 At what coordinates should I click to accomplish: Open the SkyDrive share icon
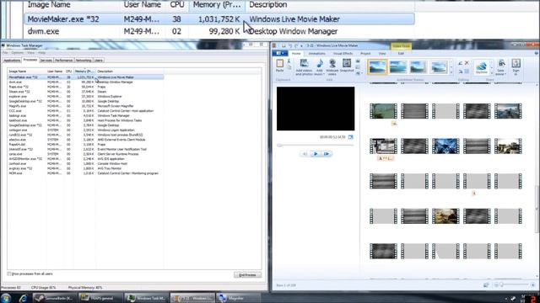pos(482,67)
